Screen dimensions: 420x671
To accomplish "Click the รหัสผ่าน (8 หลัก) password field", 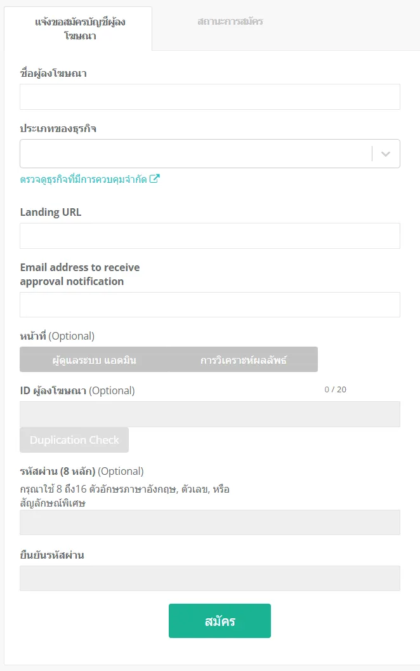I will pos(209,522).
